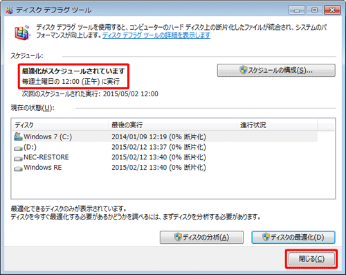Close window with title bar X
This screenshot has height=275, width=346.
click(x=332, y=10)
